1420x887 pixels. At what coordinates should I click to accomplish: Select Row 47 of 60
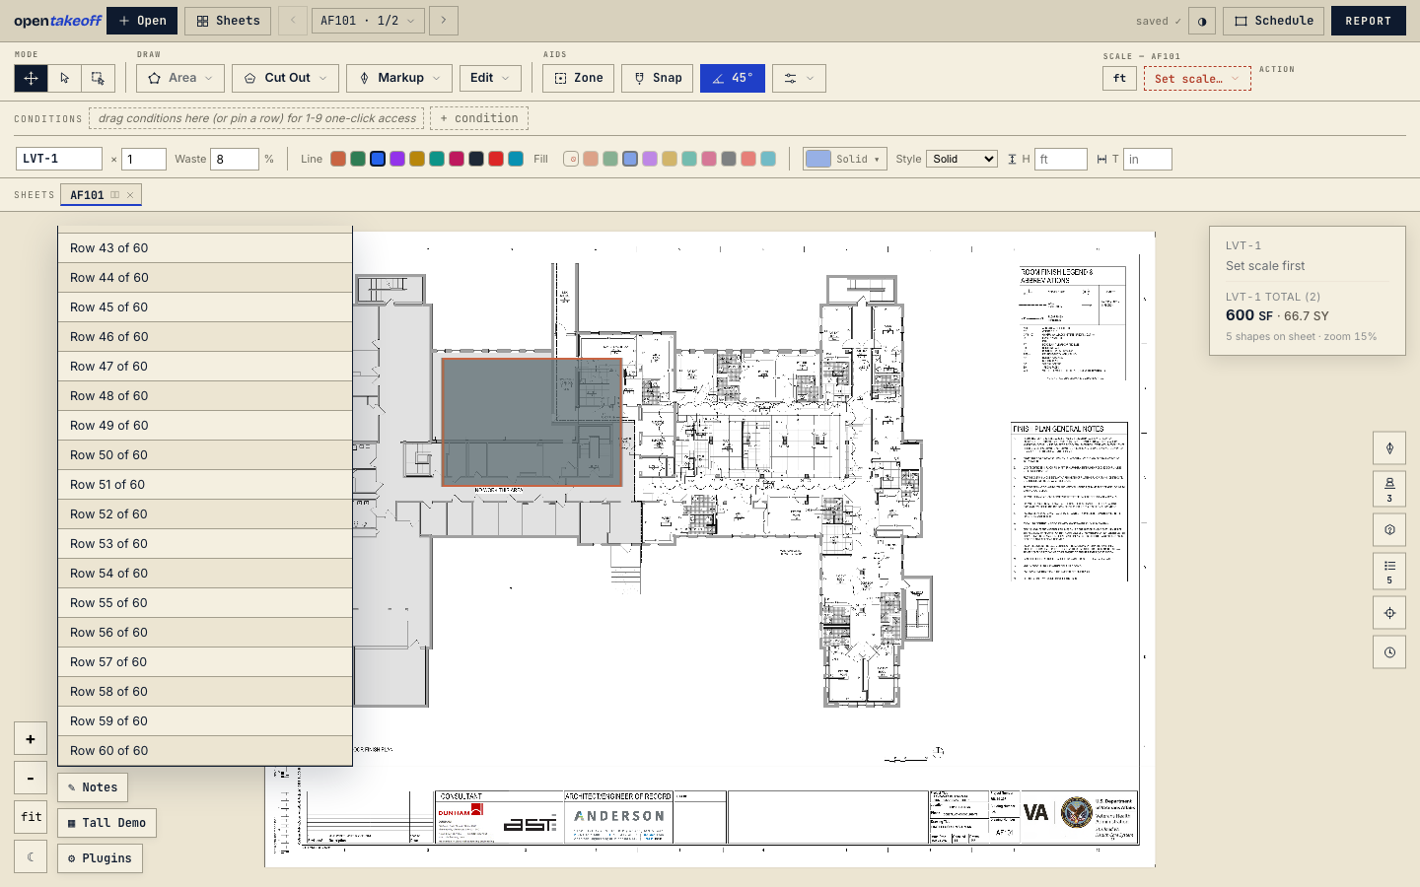tap(205, 367)
